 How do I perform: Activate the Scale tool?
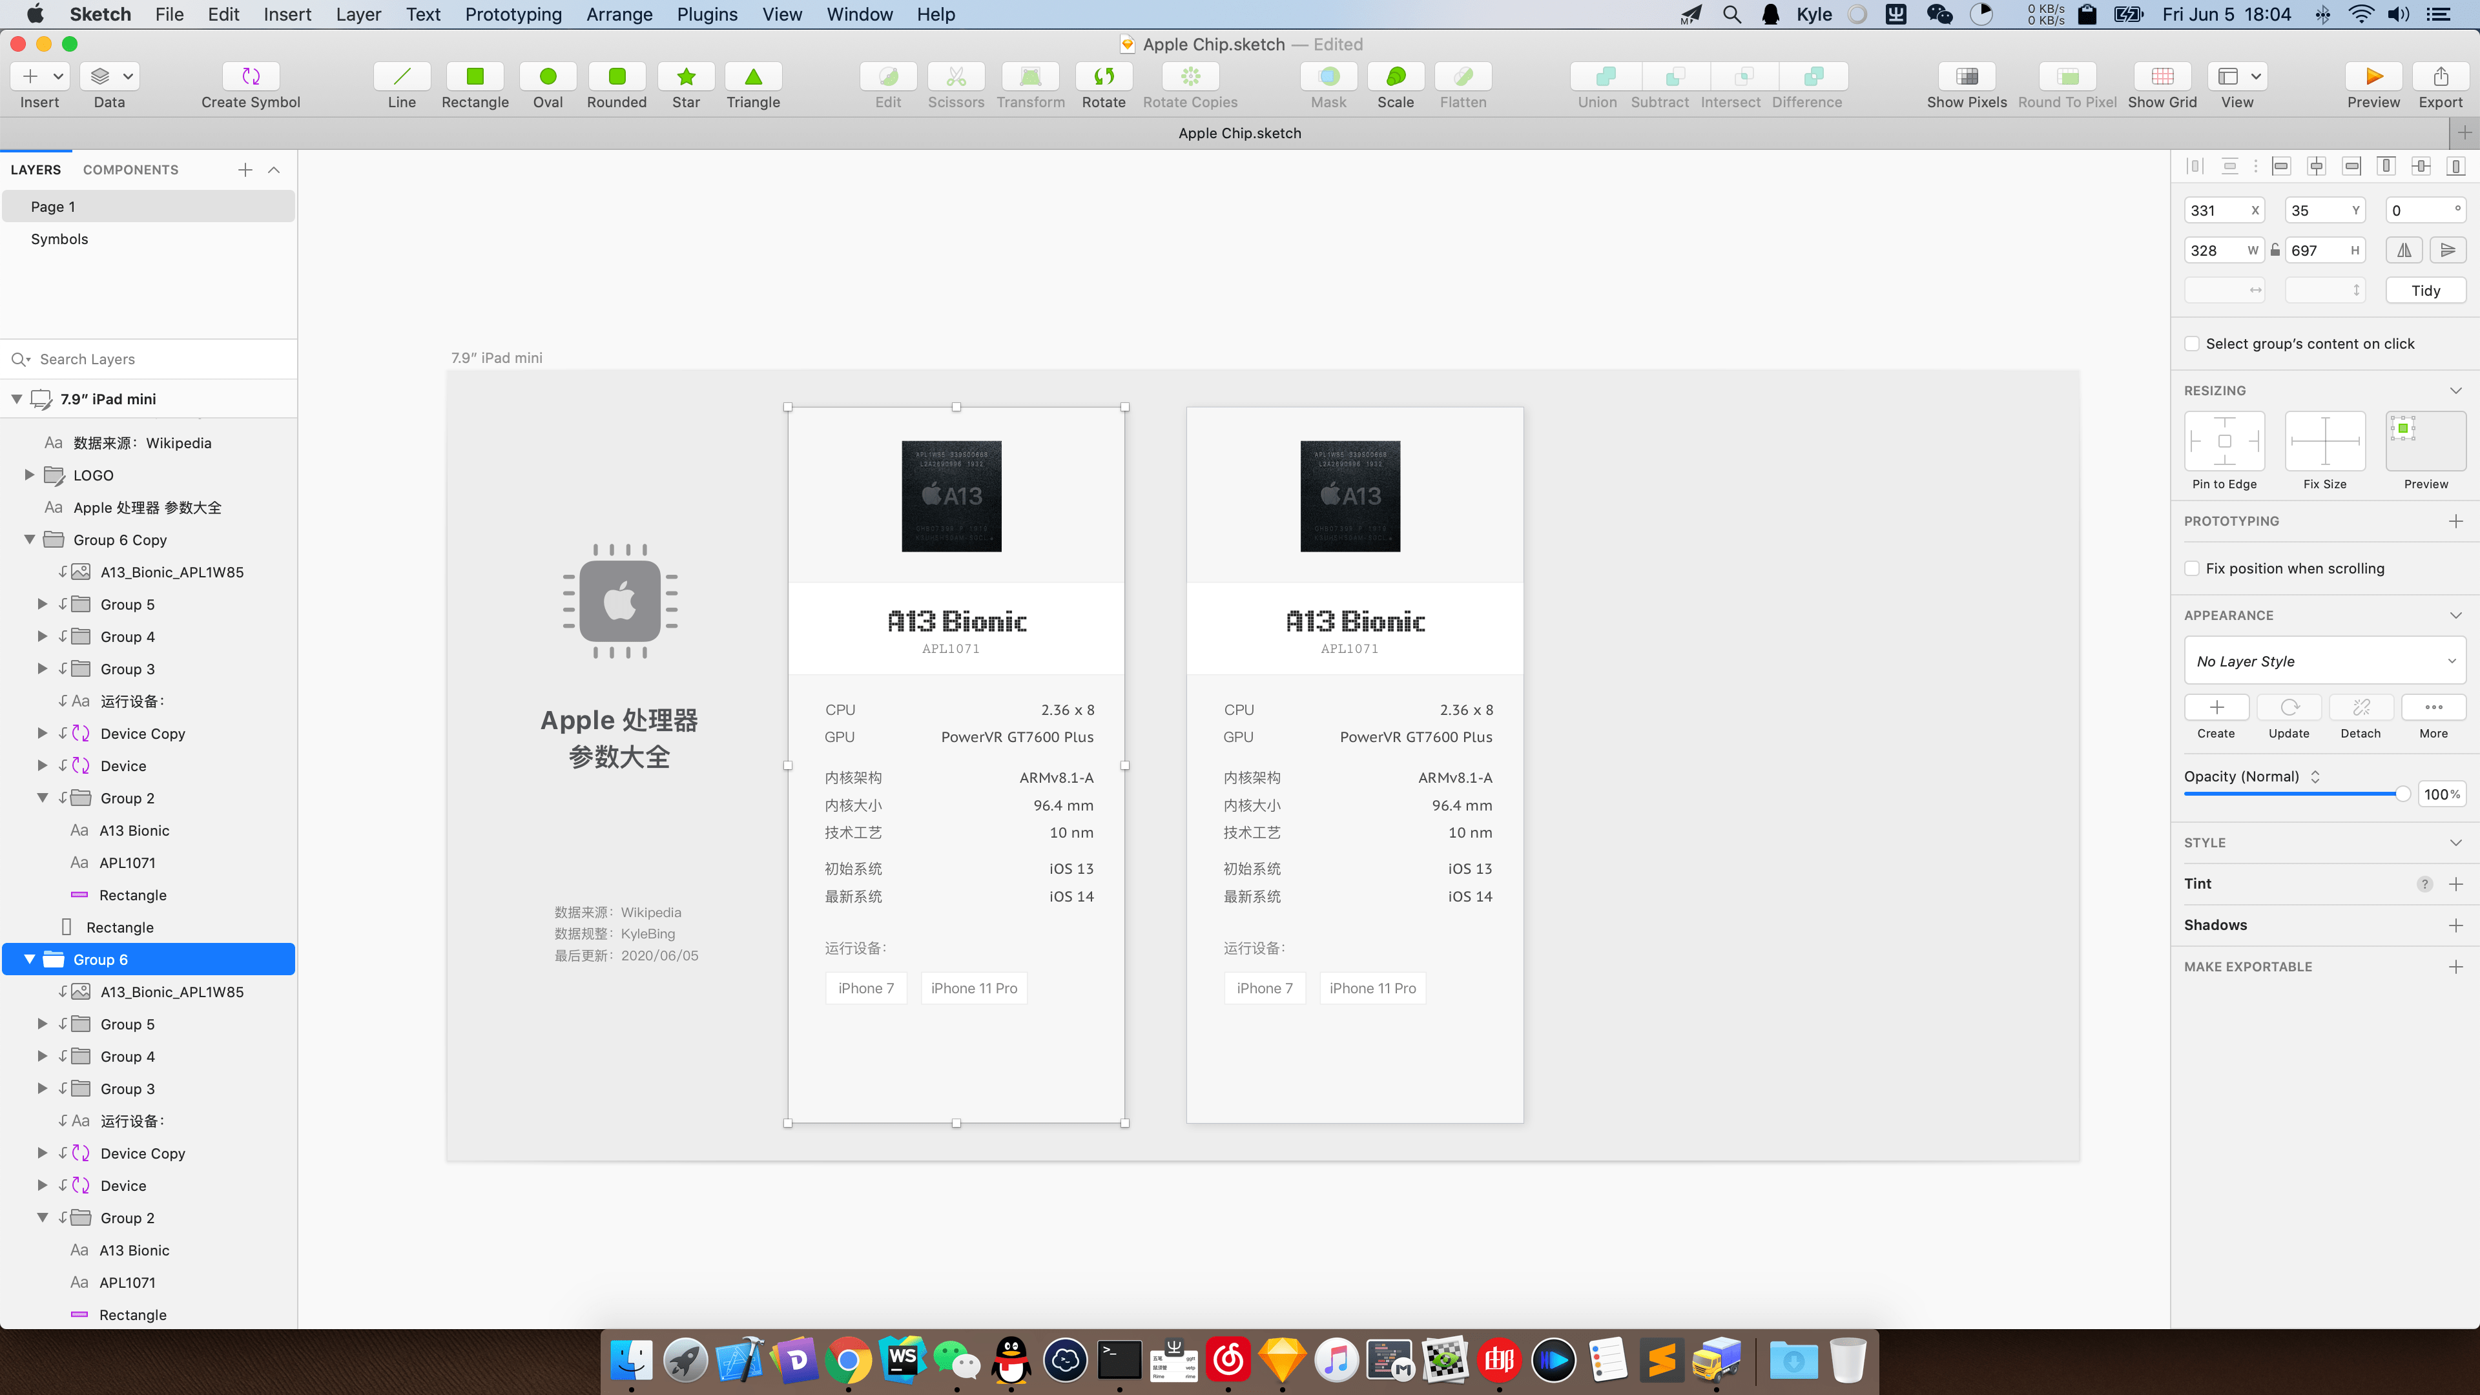tap(1395, 77)
